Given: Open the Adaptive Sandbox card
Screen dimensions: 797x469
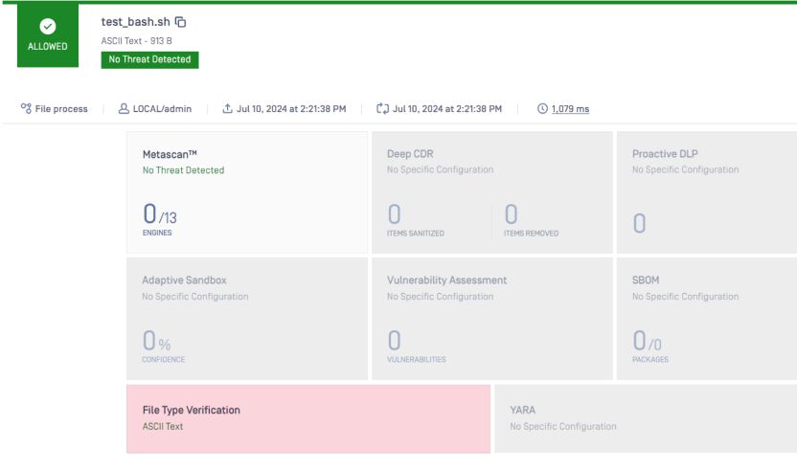Looking at the screenshot, I should pyautogui.click(x=247, y=319).
